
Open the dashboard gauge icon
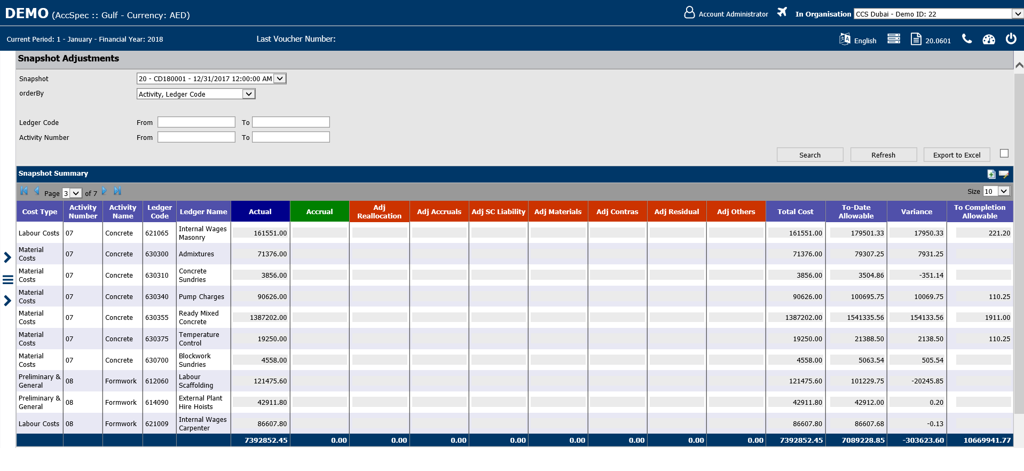pos(989,40)
